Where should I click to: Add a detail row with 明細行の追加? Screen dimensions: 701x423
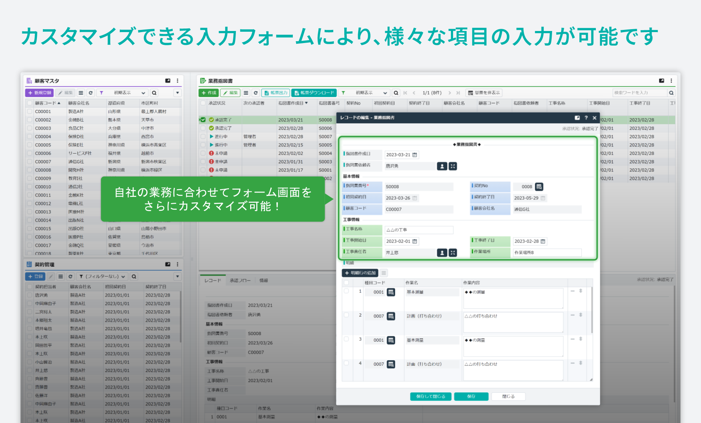360,273
